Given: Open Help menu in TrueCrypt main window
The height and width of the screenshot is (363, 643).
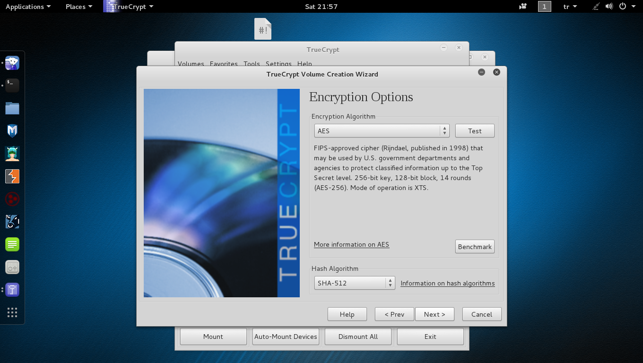Looking at the screenshot, I should (x=304, y=63).
